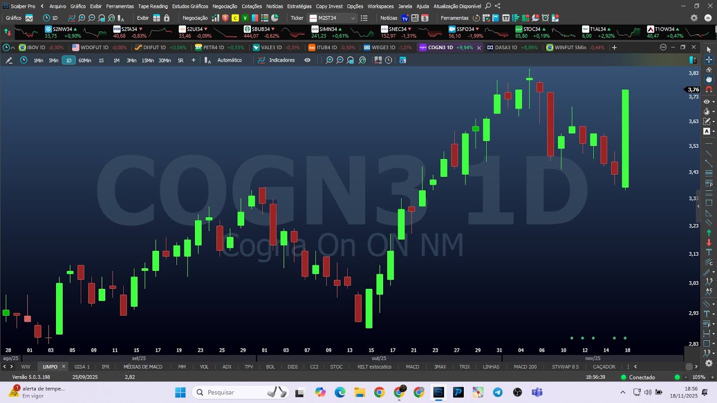Image resolution: width=717 pixels, height=403 pixels.
Task: Select the pencil drawing tool in chart toolbar
Action: [x=9, y=60]
